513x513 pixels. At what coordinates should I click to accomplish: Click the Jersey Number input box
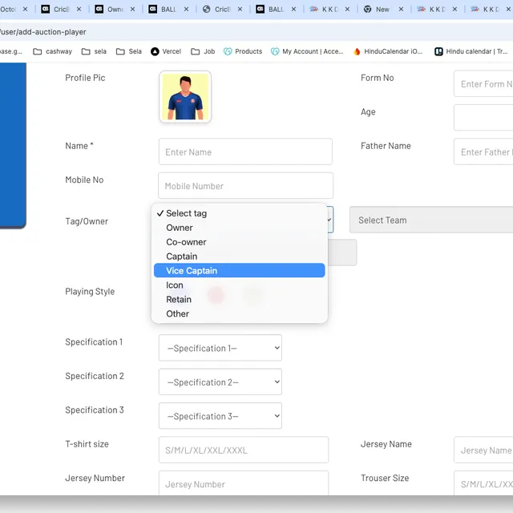(x=244, y=483)
